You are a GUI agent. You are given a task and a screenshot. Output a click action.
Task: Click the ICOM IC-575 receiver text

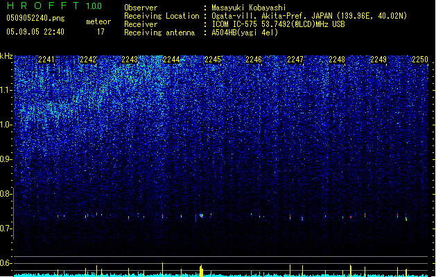tap(278, 24)
